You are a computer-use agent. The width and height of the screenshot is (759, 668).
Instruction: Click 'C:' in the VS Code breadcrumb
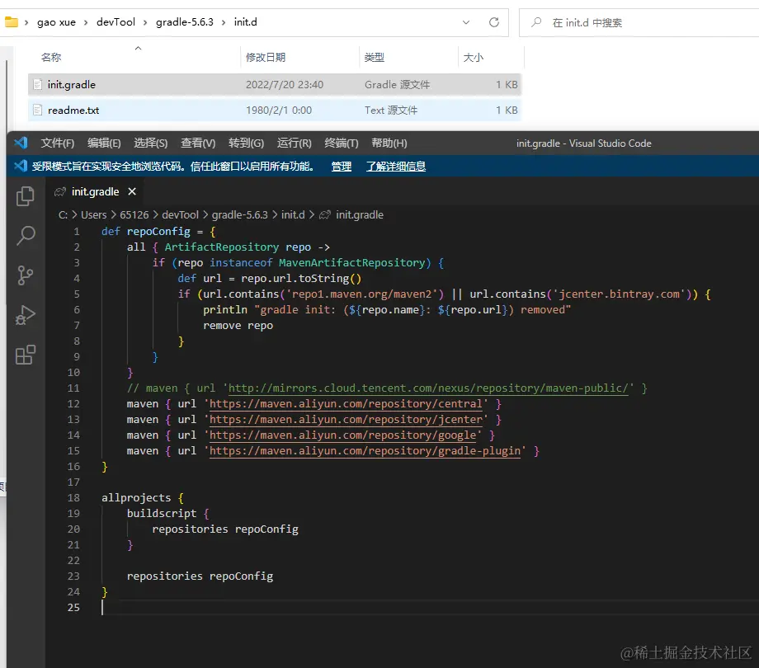(x=63, y=214)
